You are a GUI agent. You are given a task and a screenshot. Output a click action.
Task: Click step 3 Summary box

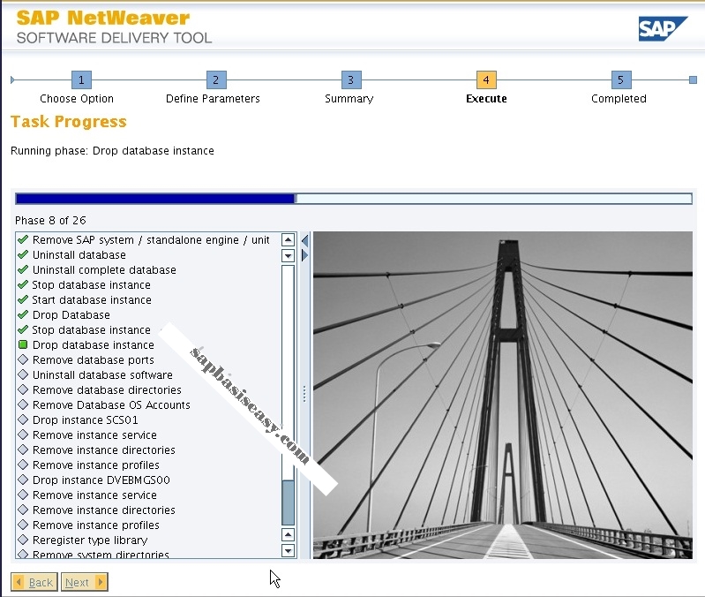[351, 80]
